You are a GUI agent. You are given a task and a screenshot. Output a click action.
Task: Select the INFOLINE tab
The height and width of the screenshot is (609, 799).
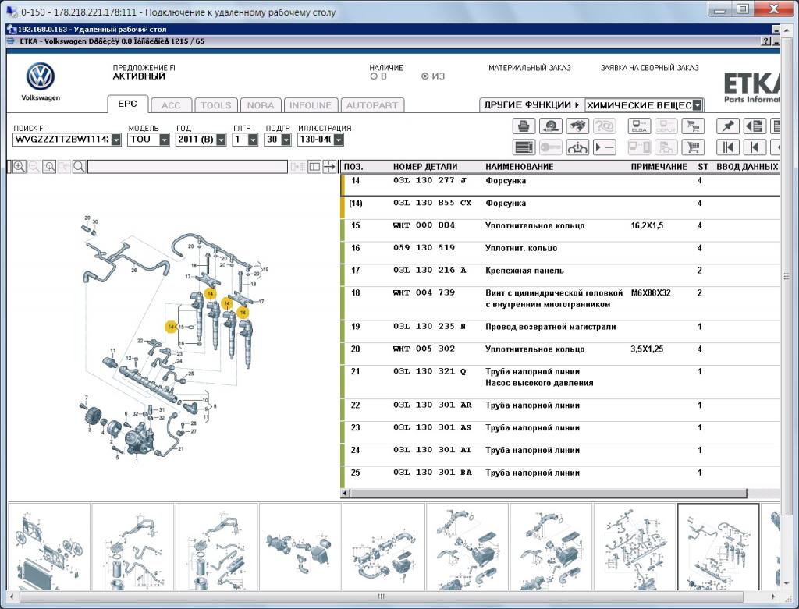[x=311, y=105]
